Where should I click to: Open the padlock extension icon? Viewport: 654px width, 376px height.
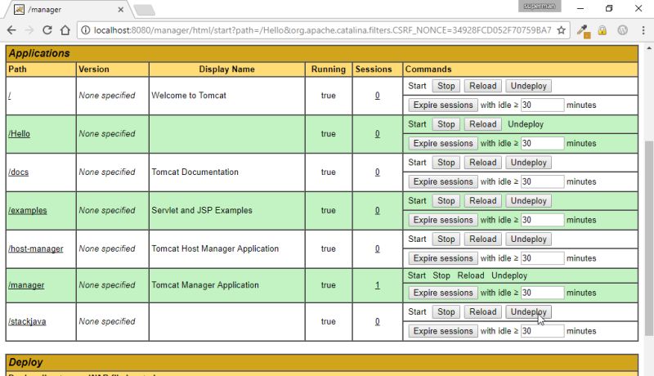coord(602,30)
